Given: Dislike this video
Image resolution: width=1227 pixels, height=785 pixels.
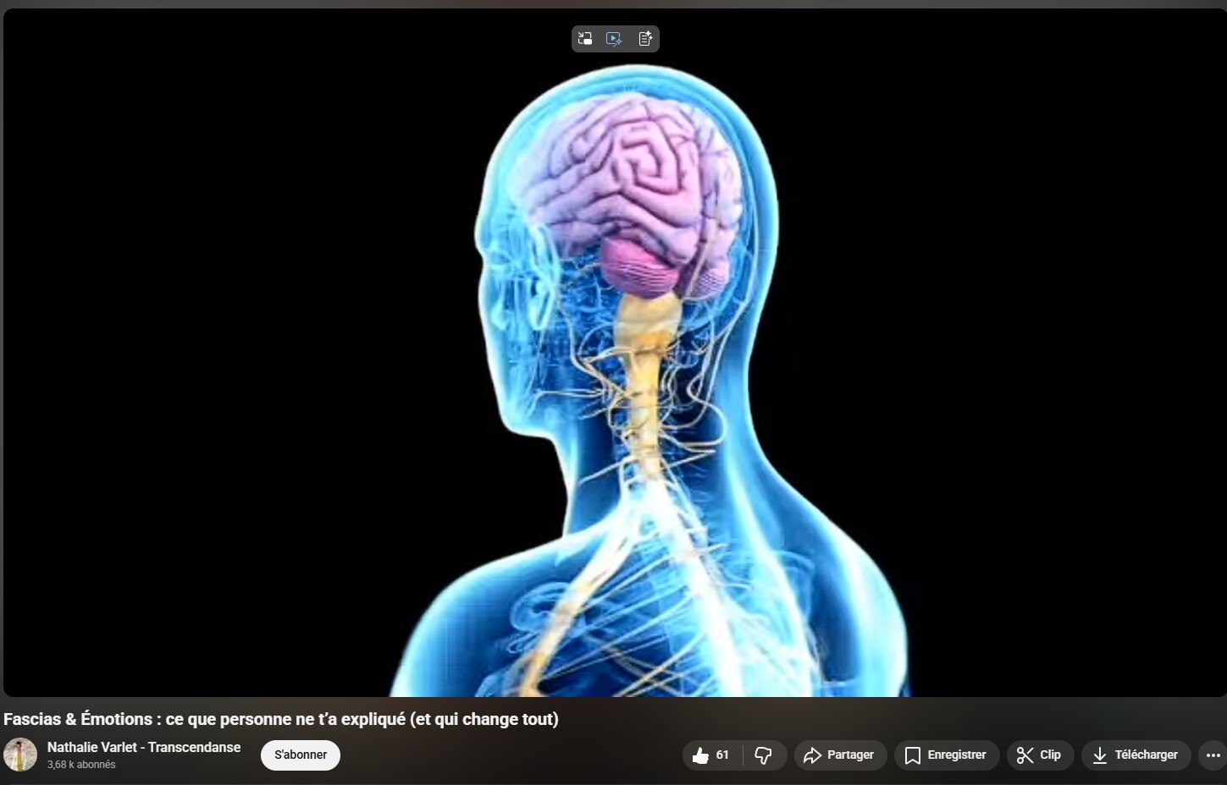Looking at the screenshot, I should point(764,755).
